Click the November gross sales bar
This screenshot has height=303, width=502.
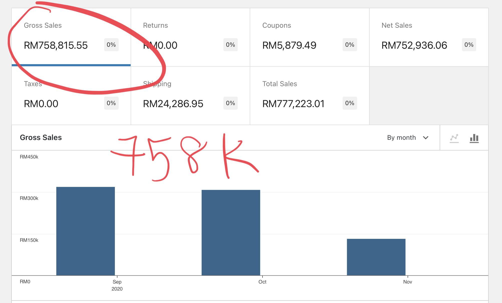[376, 257]
